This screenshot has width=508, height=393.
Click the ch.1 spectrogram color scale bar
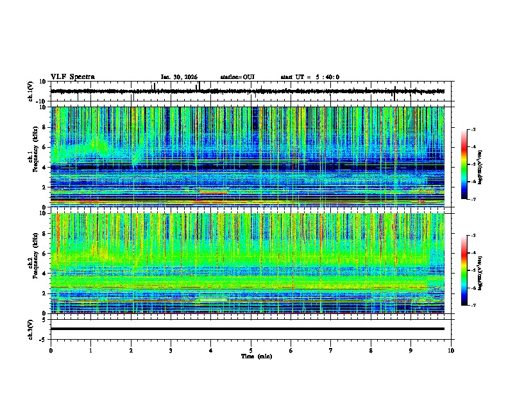(464, 164)
